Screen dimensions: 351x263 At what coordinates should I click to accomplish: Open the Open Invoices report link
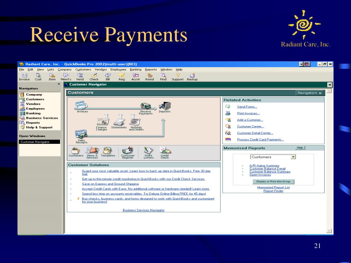(x=260, y=175)
